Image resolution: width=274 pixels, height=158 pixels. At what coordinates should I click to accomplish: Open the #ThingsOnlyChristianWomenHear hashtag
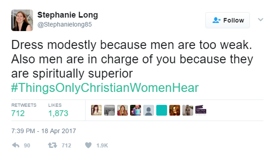[x=105, y=88]
